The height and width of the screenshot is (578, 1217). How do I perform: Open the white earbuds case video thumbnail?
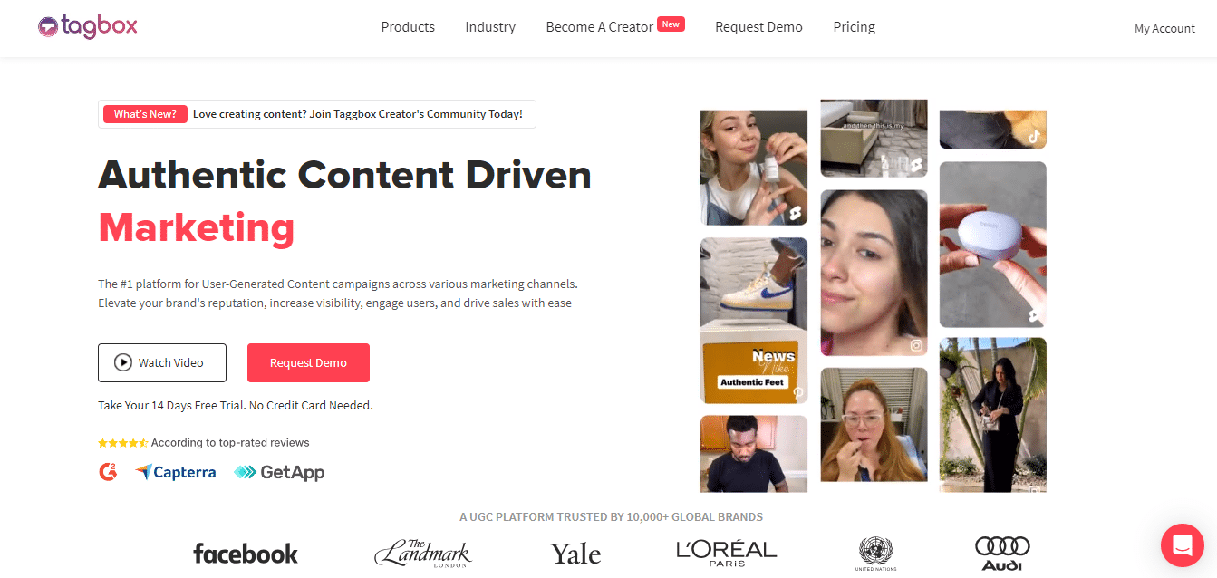click(993, 245)
